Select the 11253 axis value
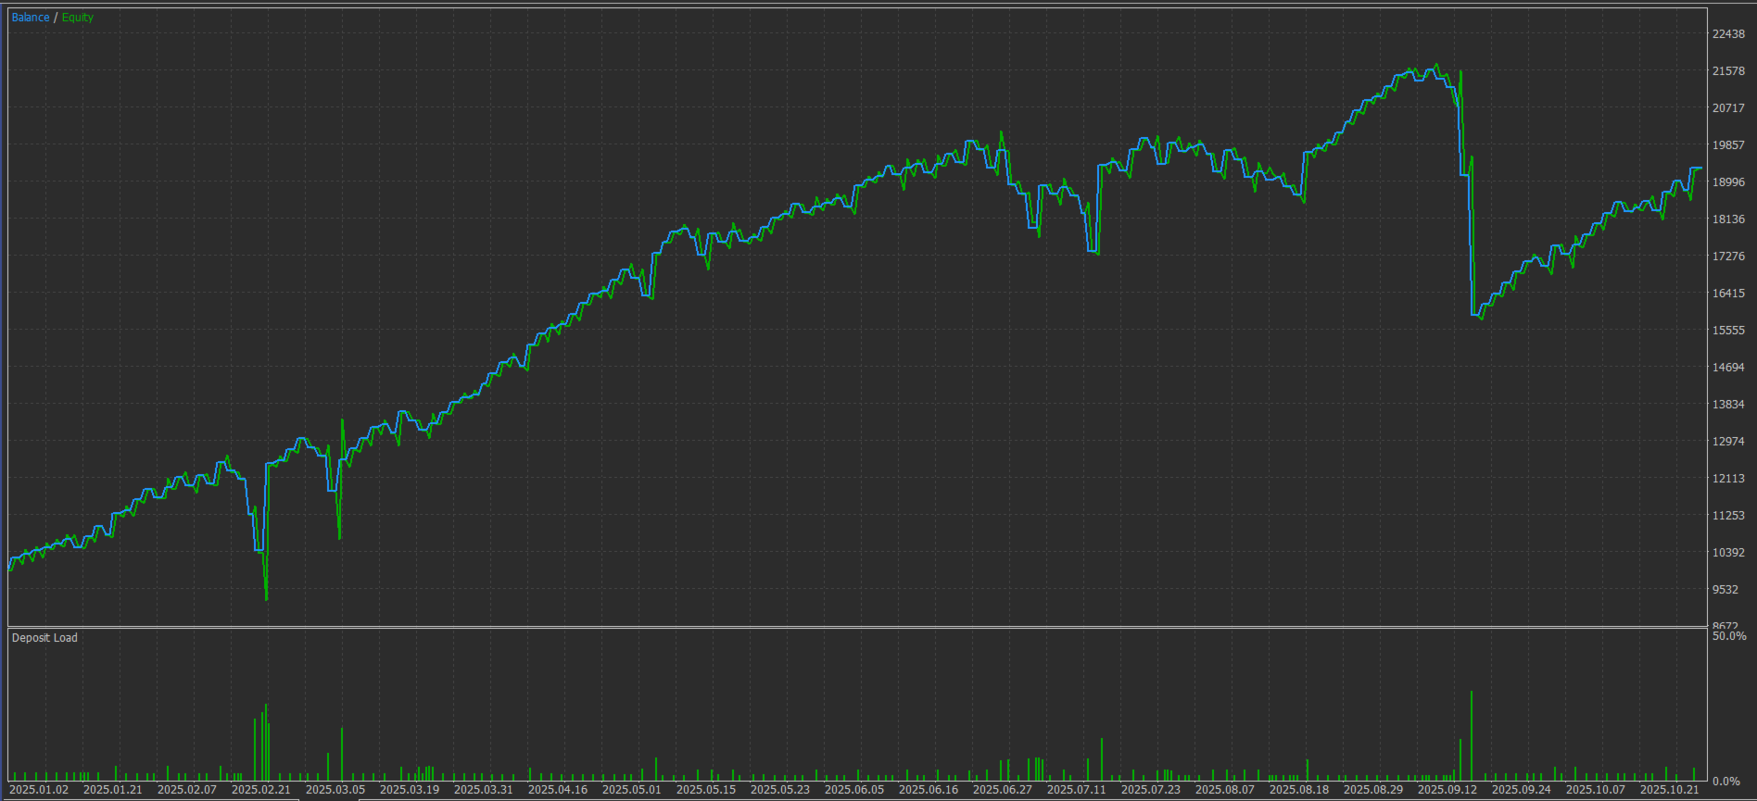The height and width of the screenshot is (801, 1757). tap(1728, 516)
